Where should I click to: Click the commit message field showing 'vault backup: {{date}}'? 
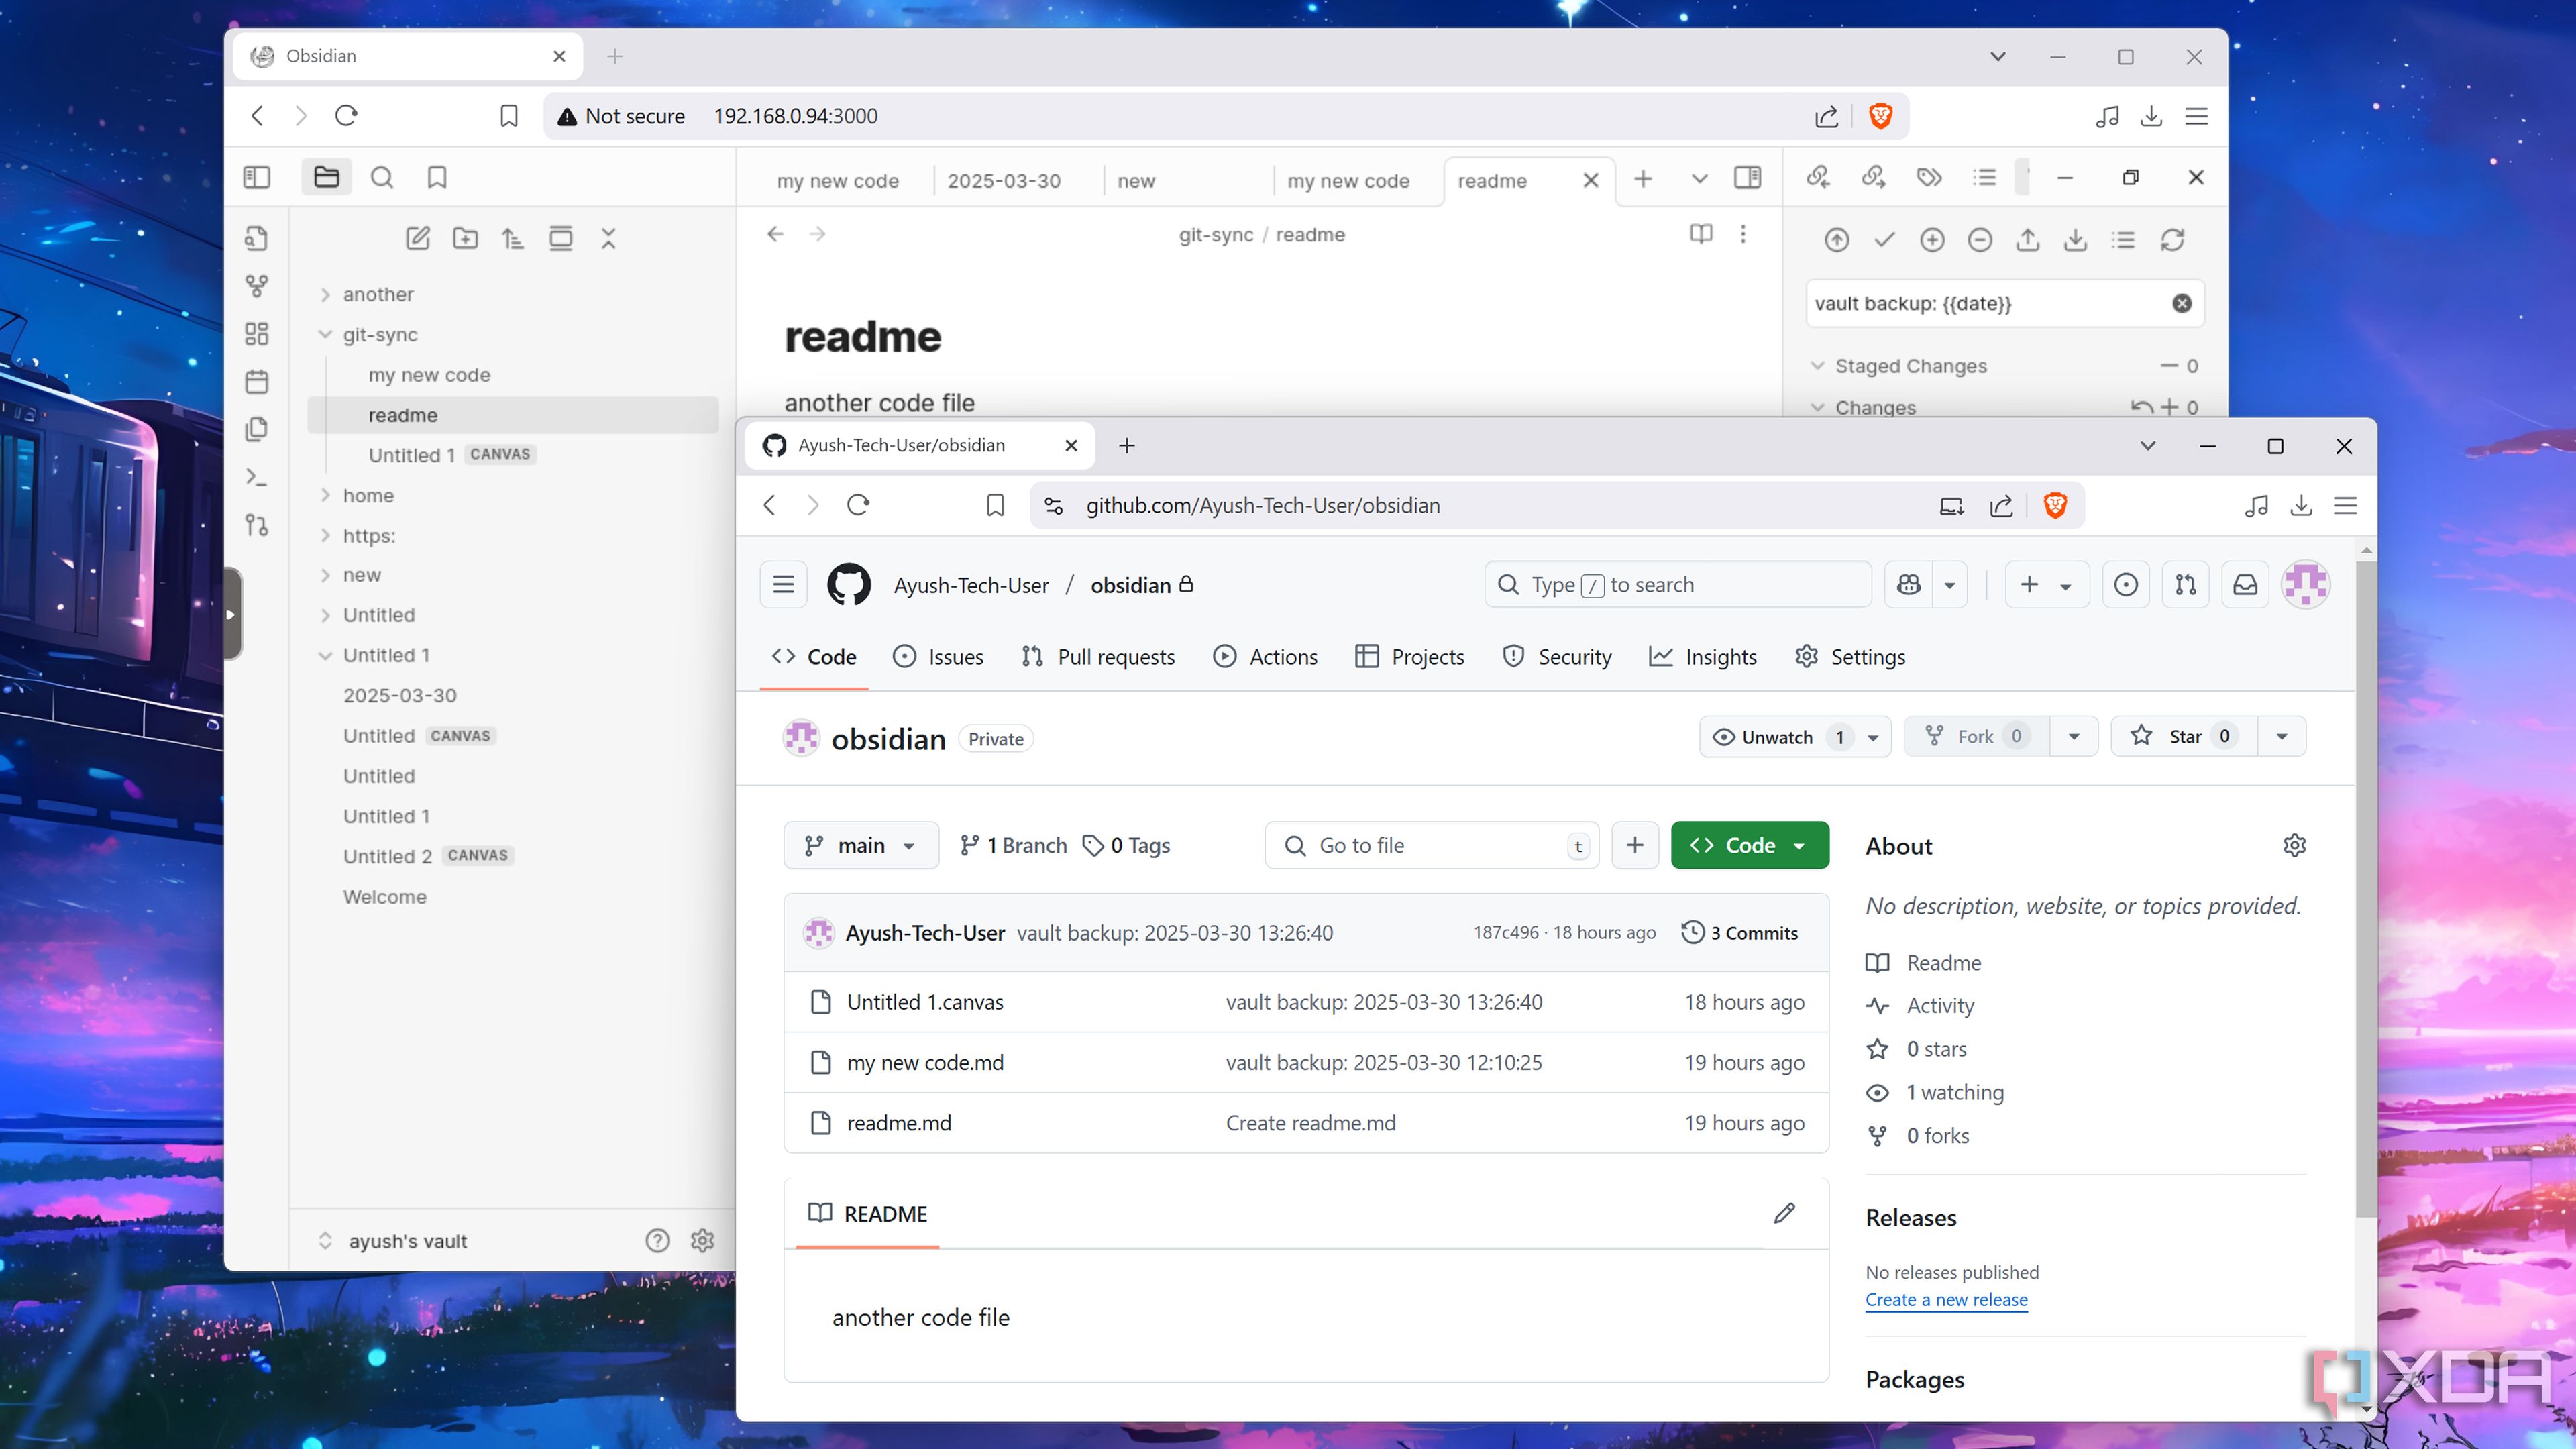pos(1990,303)
